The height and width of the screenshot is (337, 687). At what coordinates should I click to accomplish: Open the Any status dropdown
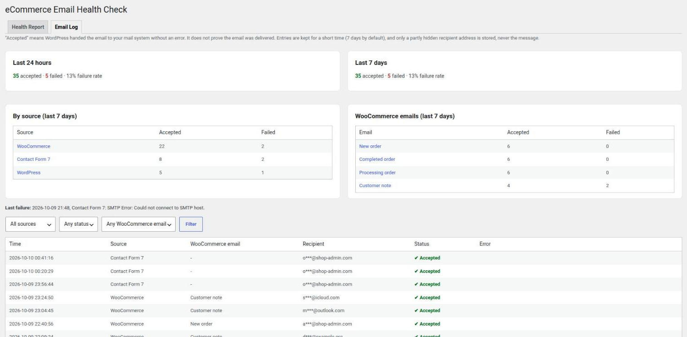(79, 224)
